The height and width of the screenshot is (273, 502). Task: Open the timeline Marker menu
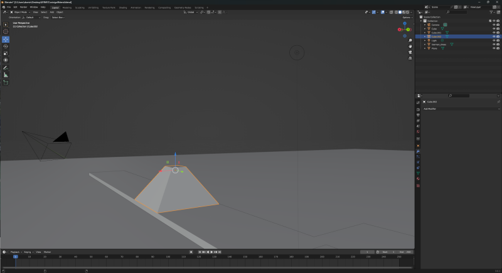[x=48, y=252]
